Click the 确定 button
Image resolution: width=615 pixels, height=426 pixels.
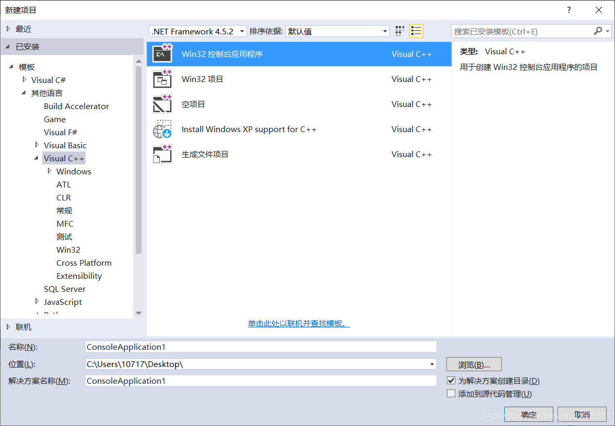(x=529, y=415)
